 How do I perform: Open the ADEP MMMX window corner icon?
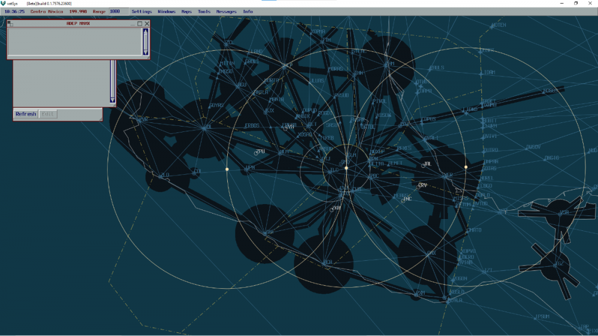tap(10, 24)
